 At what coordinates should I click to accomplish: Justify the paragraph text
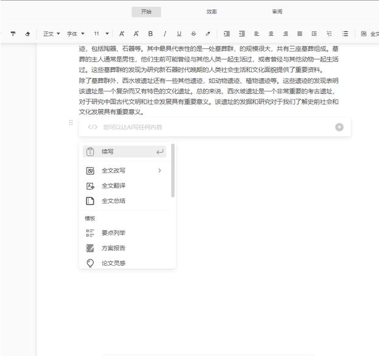tap(300, 34)
